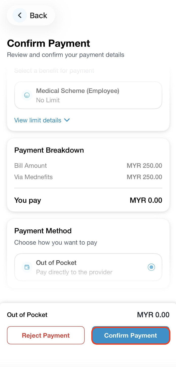Select the Medical Scheme (Employee) benefit
This screenshot has height=367, width=176.
click(x=88, y=95)
